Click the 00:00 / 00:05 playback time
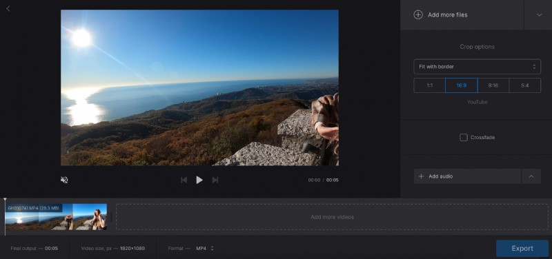Viewport: 552px width, 259px height. (x=323, y=180)
